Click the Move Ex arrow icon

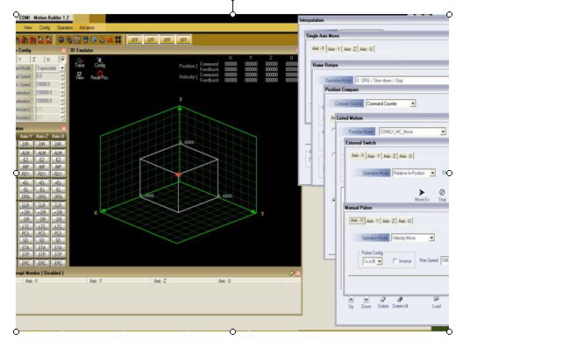(422, 193)
